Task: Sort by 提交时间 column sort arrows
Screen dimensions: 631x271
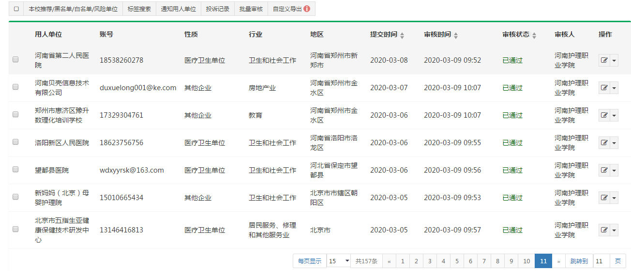Action: 402,35
